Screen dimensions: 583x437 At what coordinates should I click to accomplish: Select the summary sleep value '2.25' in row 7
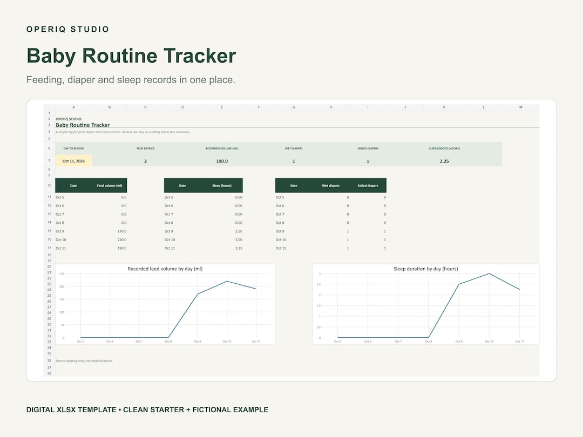click(x=444, y=161)
